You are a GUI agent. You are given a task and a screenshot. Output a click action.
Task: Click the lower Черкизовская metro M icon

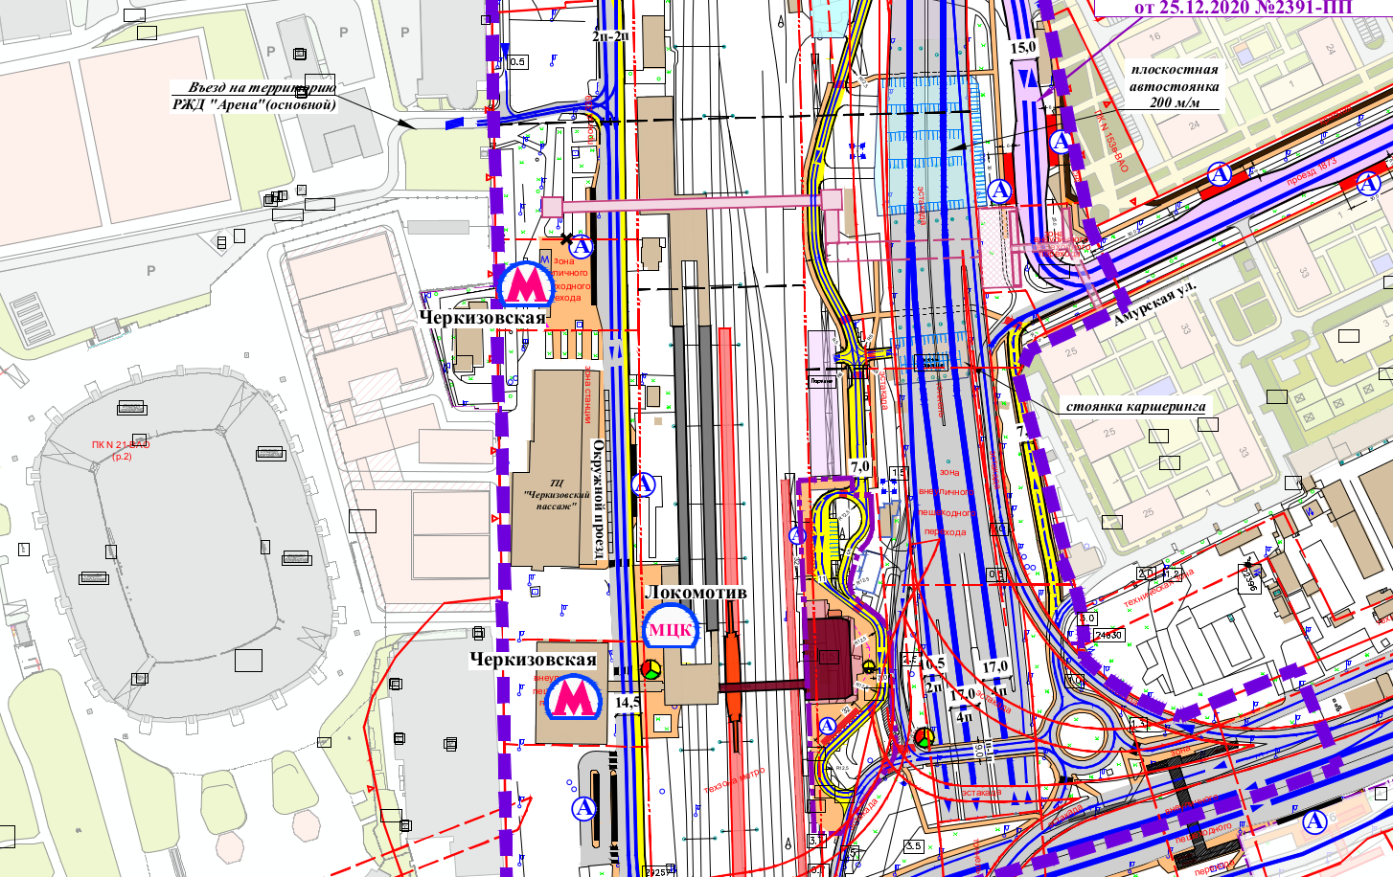(x=573, y=696)
